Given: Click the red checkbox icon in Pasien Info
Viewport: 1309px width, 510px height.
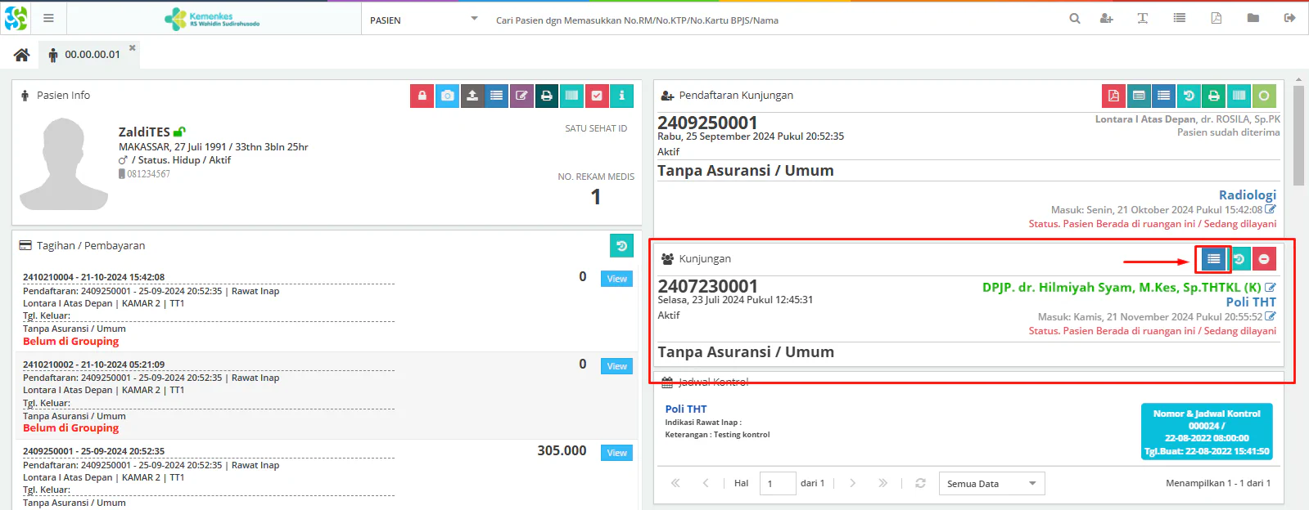Looking at the screenshot, I should point(597,96).
